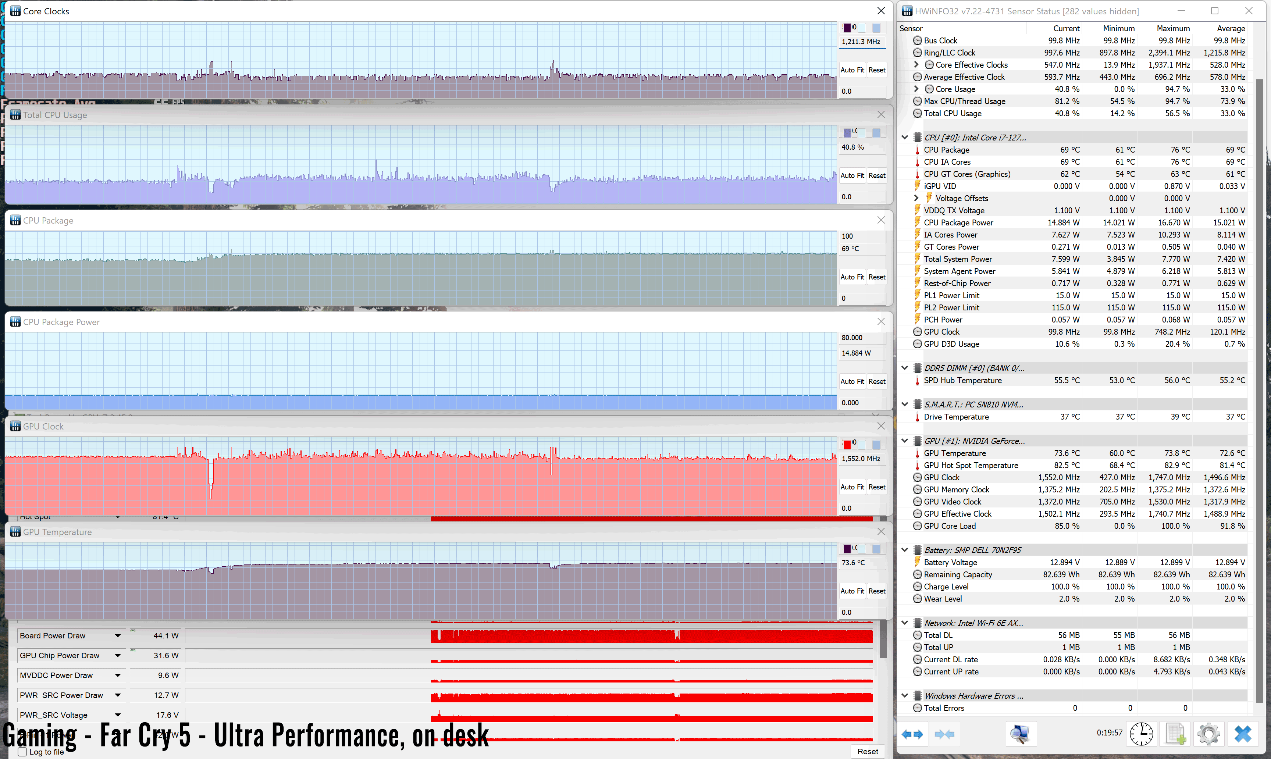Click Reset in Total CPU Usage graph
Image resolution: width=1271 pixels, height=759 pixels.
pyautogui.click(x=877, y=175)
